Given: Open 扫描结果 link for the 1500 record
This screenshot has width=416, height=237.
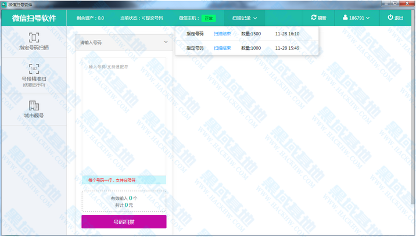Looking at the screenshot, I should (x=223, y=34).
